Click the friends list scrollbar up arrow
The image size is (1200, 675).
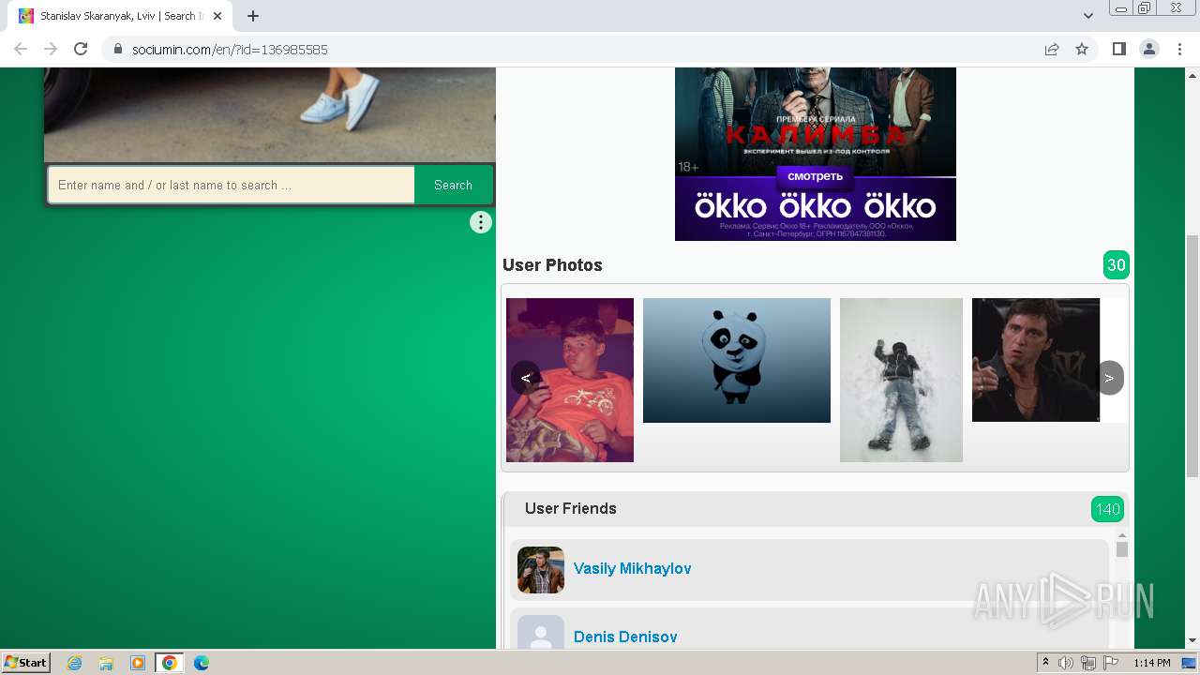point(1122,535)
